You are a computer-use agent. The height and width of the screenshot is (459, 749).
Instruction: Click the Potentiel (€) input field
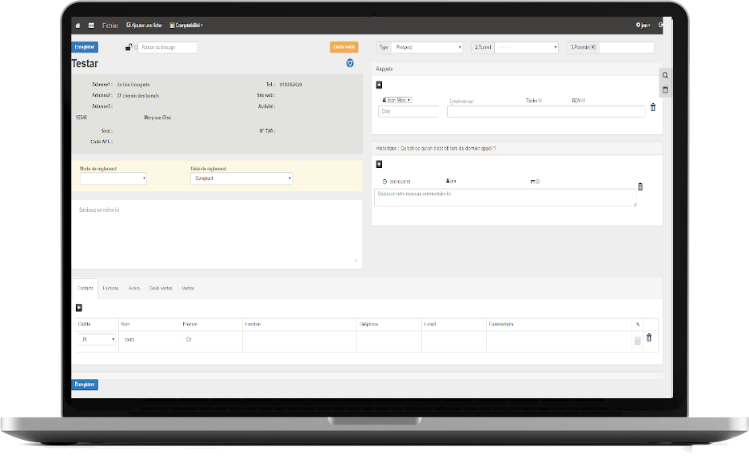pos(626,47)
